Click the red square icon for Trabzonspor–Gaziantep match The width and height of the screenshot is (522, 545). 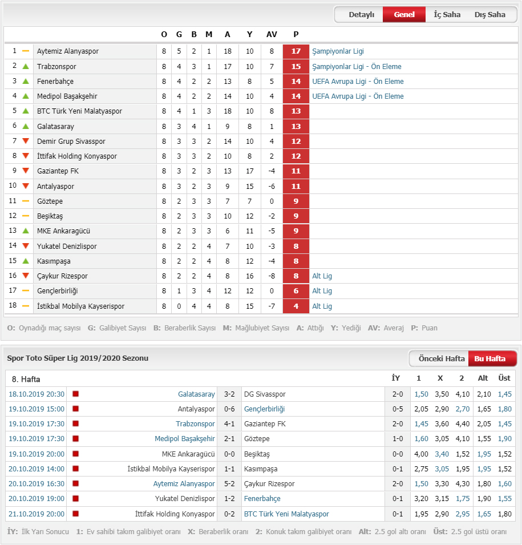pos(75,423)
